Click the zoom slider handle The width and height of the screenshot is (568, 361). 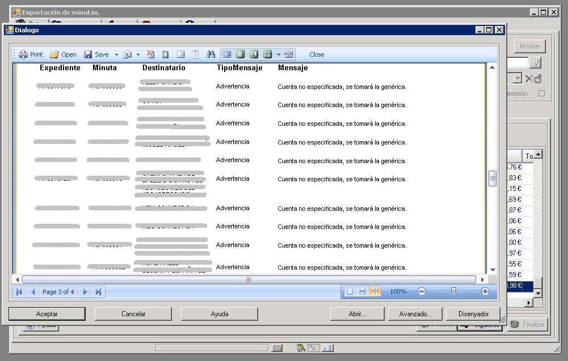(x=453, y=291)
